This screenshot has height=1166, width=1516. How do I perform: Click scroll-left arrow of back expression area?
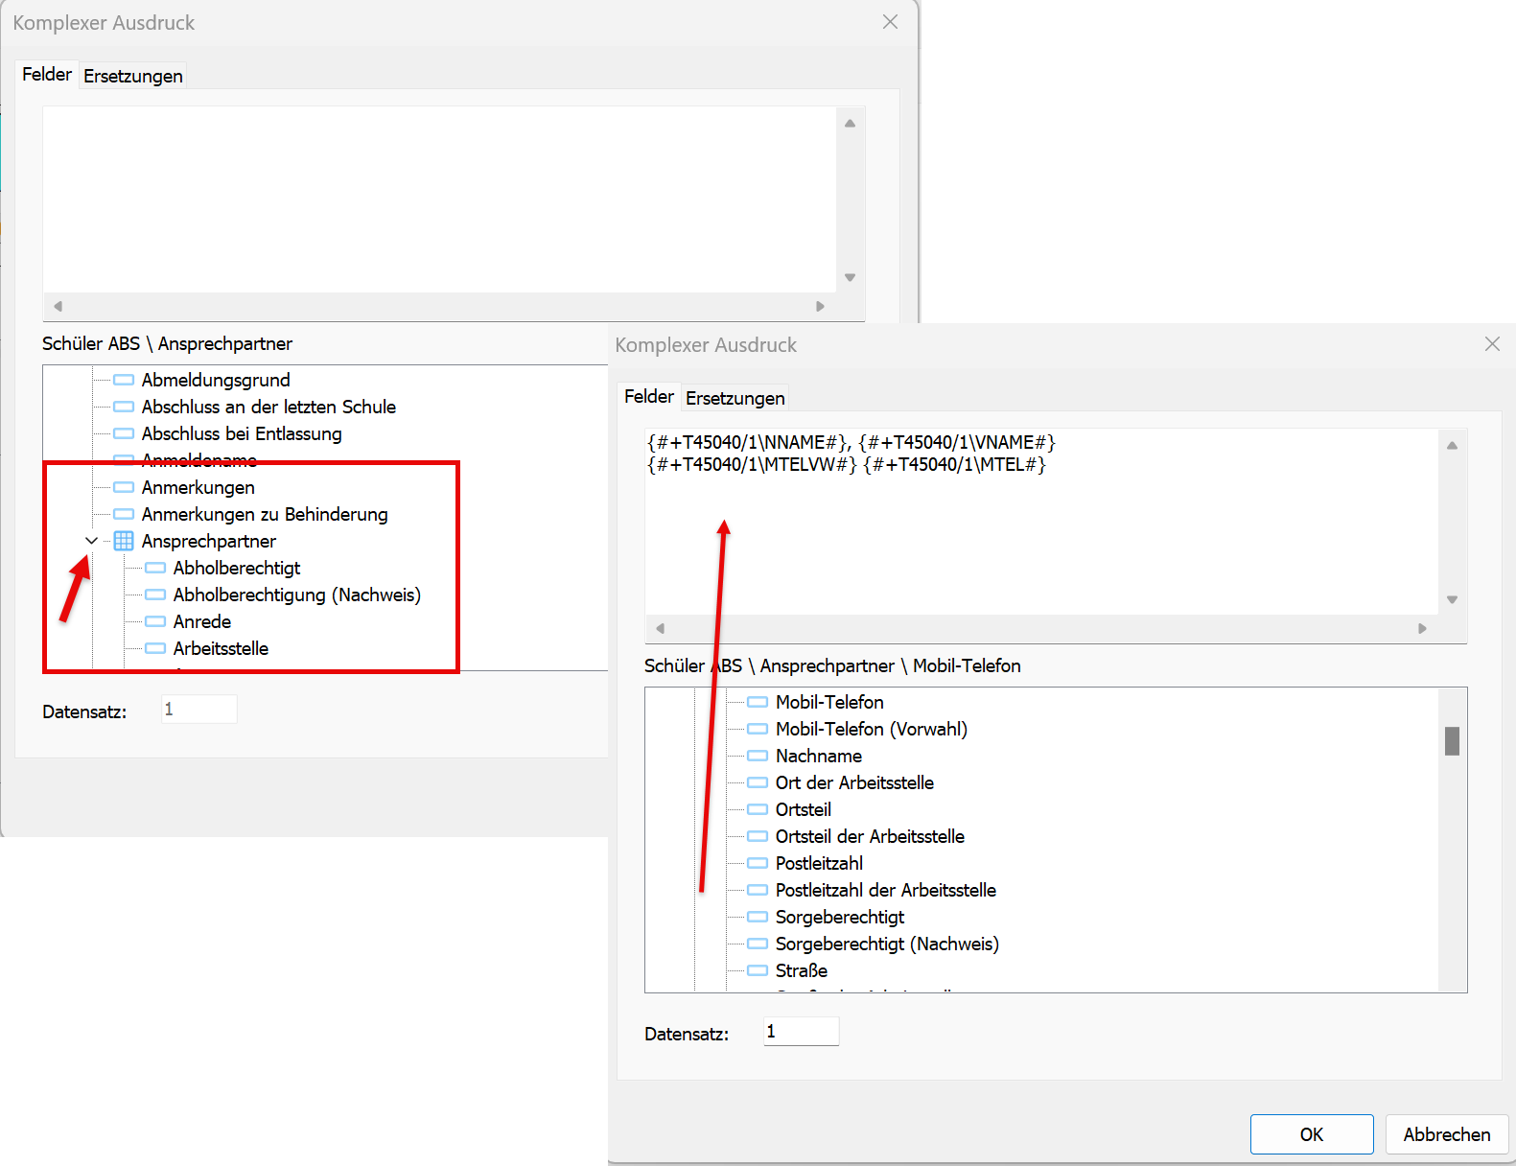[58, 306]
